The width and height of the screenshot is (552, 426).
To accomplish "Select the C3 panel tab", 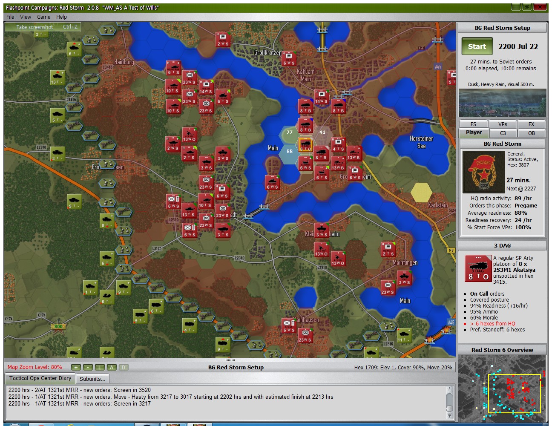I will click(x=503, y=133).
